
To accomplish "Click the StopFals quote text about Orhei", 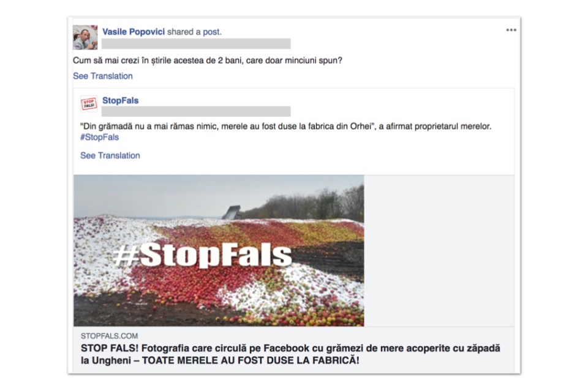I will point(285,126).
